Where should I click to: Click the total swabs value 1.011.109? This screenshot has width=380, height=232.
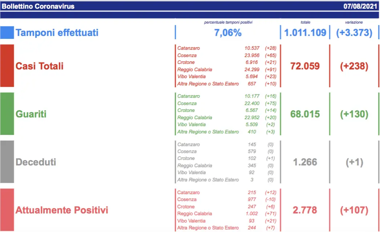click(x=305, y=33)
